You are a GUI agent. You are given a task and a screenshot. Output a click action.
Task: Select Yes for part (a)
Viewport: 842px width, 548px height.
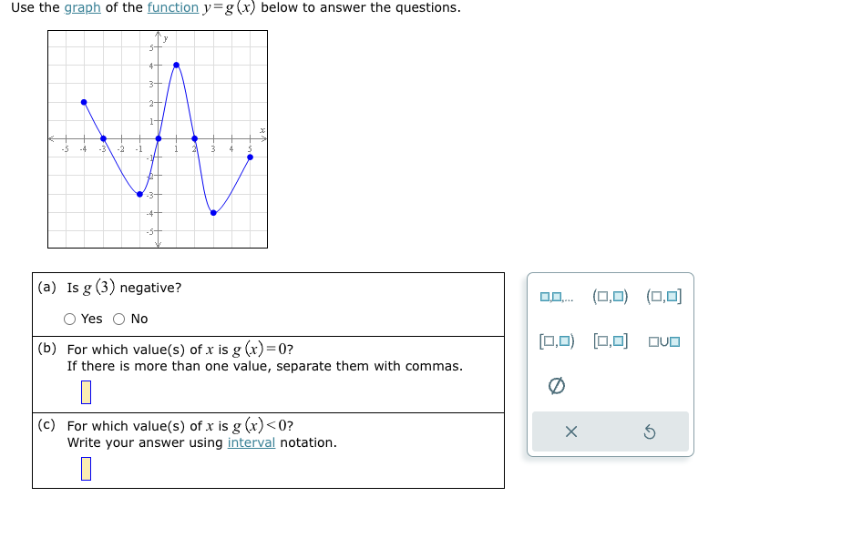[x=68, y=319]
